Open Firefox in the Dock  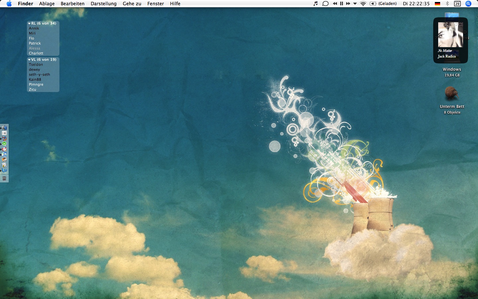pos(4,138)
